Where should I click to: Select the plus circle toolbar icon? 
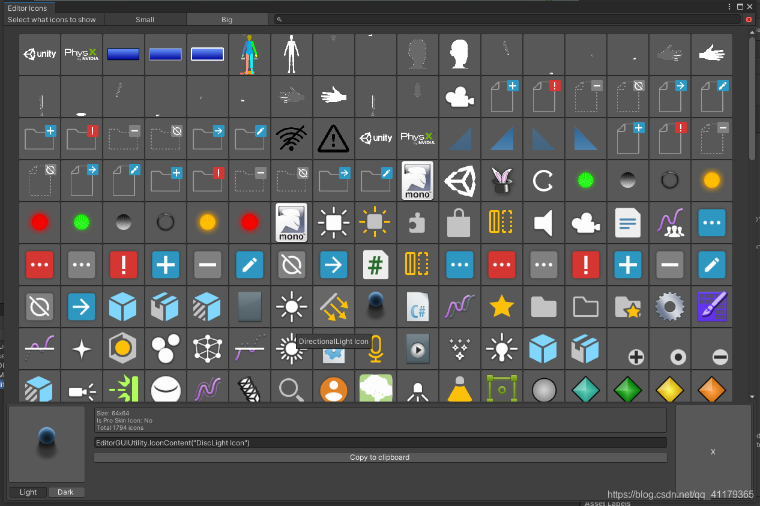coord(636,358)
